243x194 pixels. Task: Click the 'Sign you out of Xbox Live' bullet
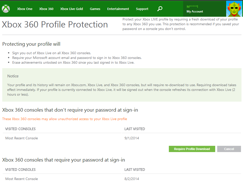pos(52,53)
